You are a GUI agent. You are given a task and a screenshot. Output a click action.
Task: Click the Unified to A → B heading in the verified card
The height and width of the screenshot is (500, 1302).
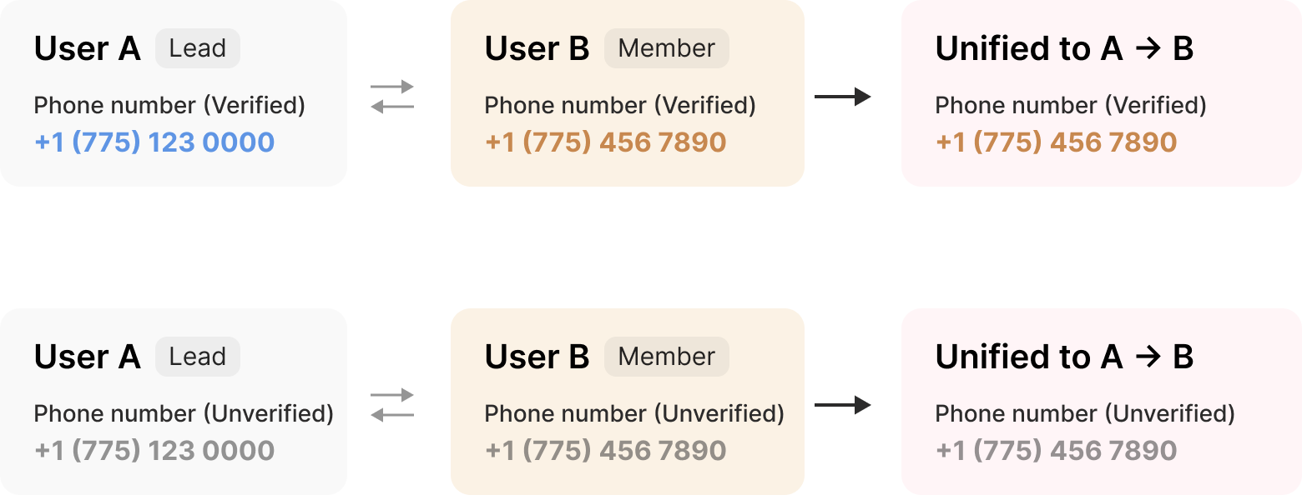click(x=1064, y=49)
